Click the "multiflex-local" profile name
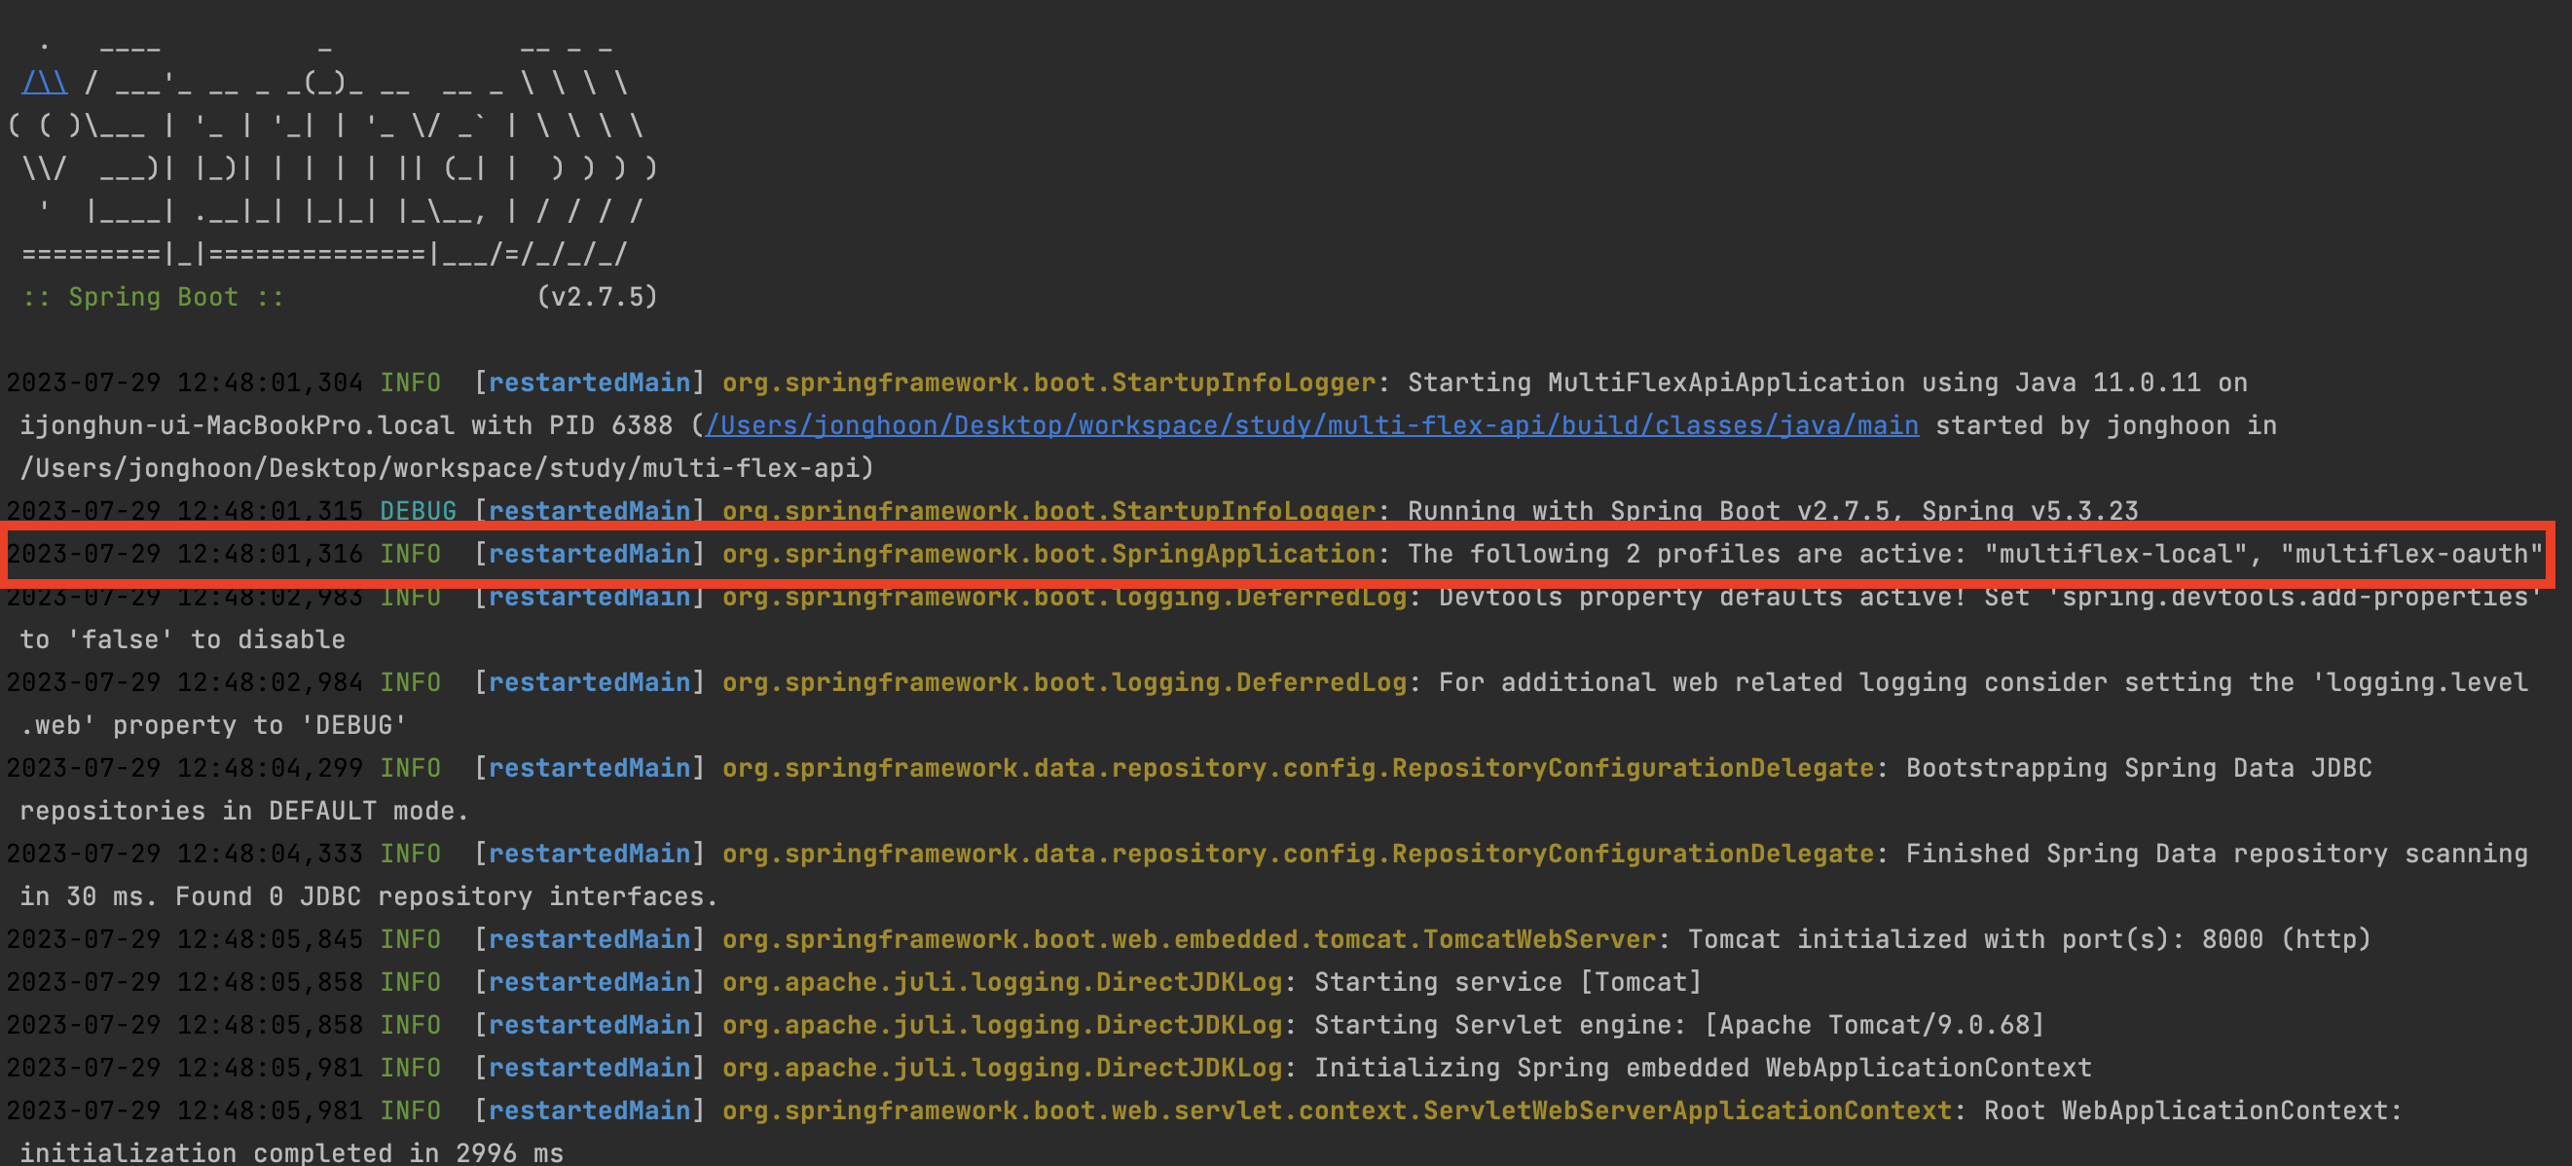This screenshot has height=1166, width=2572. [x=2114, y=554]
